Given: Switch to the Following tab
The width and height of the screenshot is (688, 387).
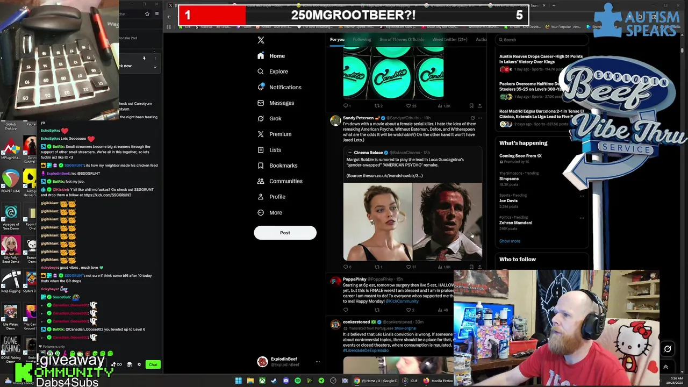Looking at the screenshot, I should (362, 39).
